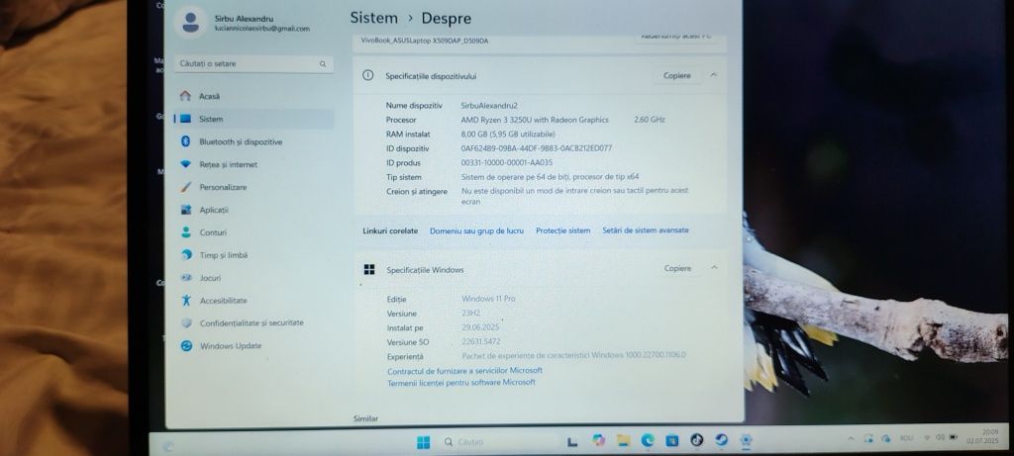
Task: Select the device name SirbuAlexandru2
Action: [489, 105]
